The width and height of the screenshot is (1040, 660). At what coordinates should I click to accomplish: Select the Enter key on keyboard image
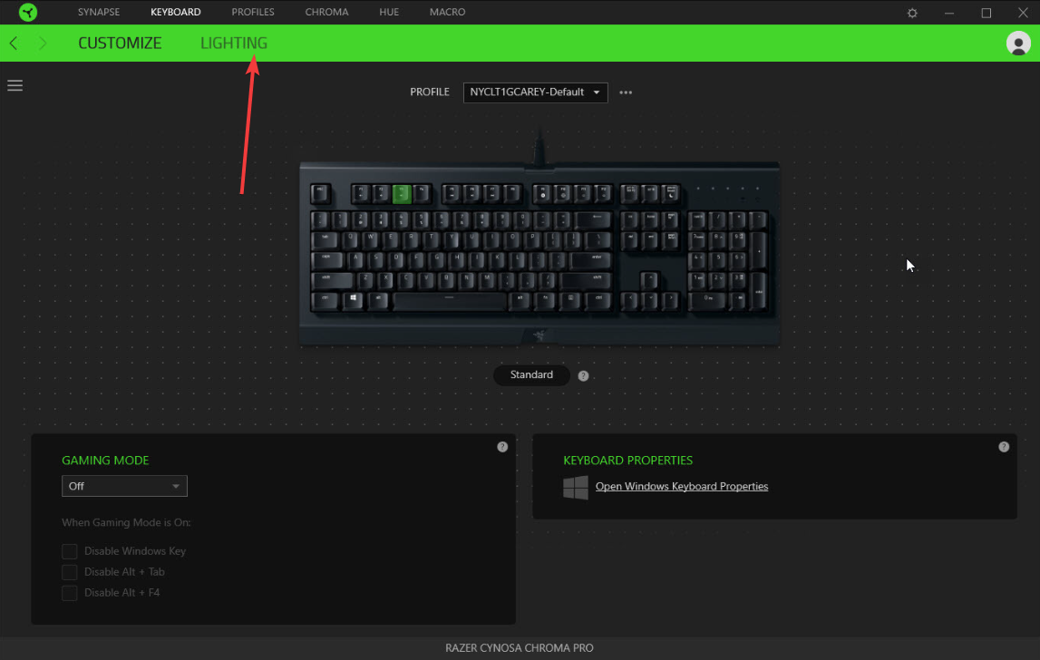592,259
